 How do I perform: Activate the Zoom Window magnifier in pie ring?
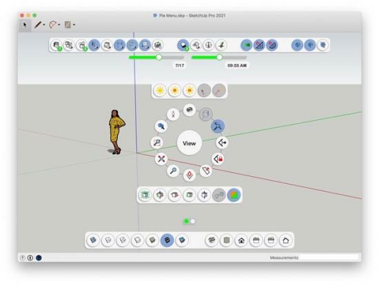[156, 142]
